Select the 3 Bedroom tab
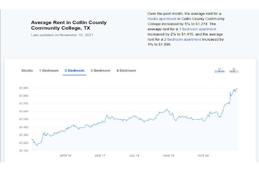Image resolution: width=259 pixels, height=172 pixels. [x=100, y=71]
